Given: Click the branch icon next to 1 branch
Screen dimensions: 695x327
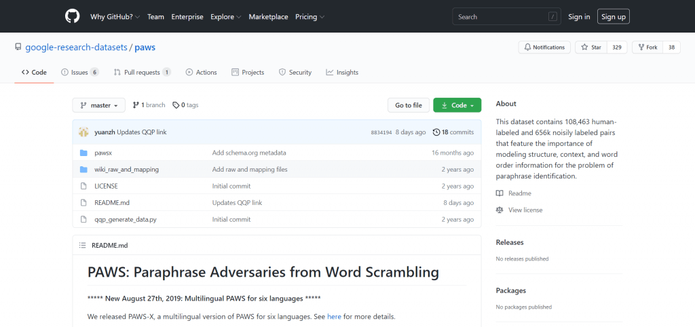Looking at the screenshot, I should click(x=136, y=105).
